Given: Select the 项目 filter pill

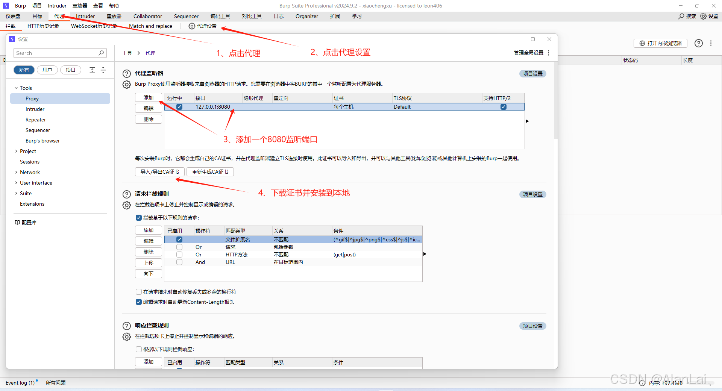Looking at the screenshot, I should click(71, 70).
